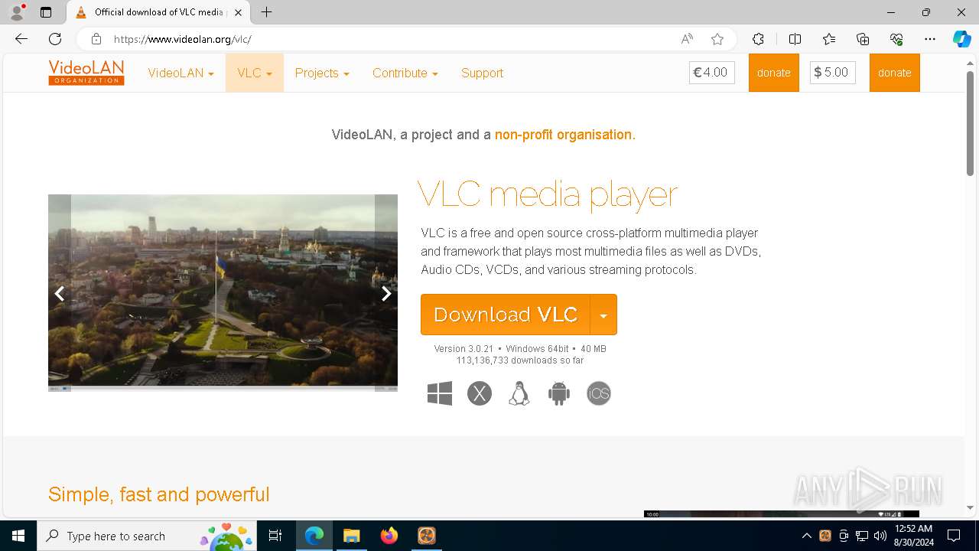Launch Copilot sidebar icon
The height and width of the screenshot is (551, 979).
(961, 39)
